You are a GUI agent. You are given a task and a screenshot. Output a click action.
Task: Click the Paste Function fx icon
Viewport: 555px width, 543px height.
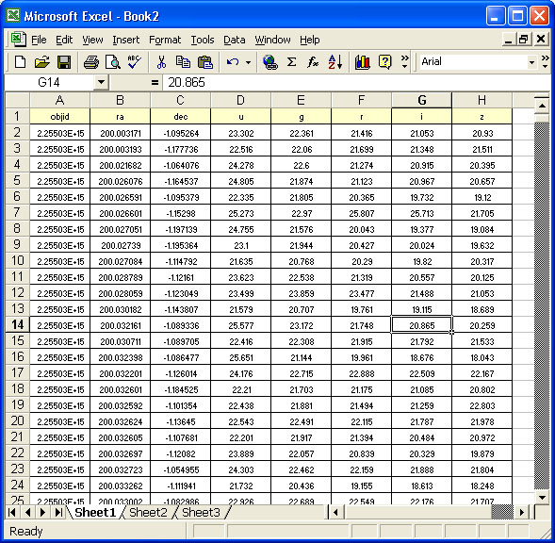tap(313, 62)
